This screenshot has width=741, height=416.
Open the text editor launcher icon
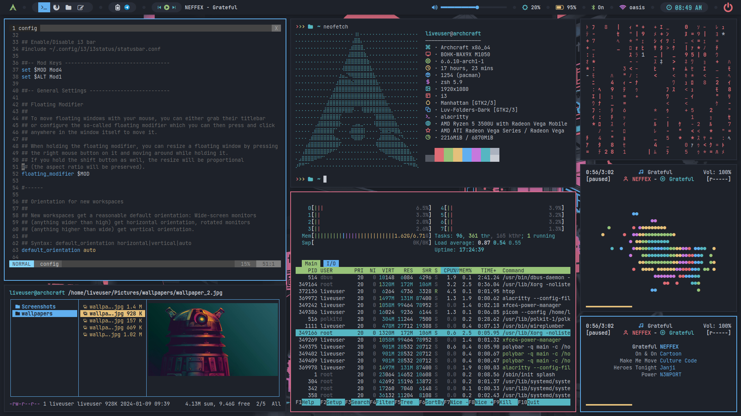pyautogui.click(x=81, y=7)
